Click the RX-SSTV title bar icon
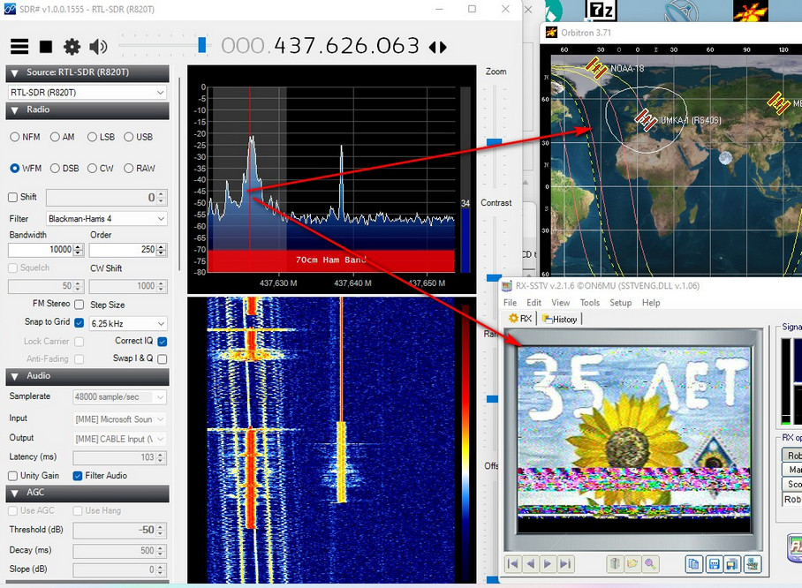The image size is (802, 588). [507, 286]
